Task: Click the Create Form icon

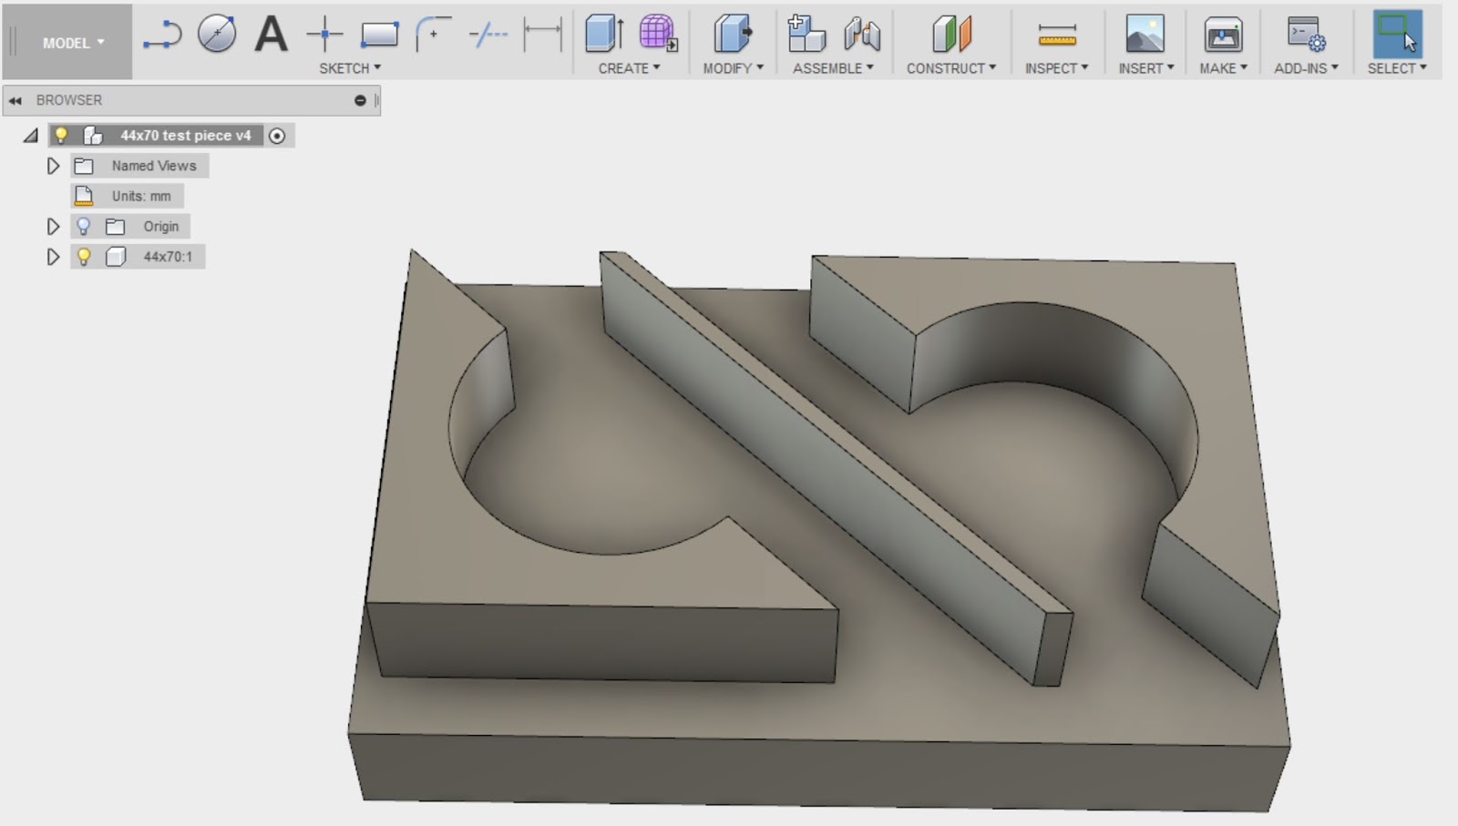Action: pos(656,33)
